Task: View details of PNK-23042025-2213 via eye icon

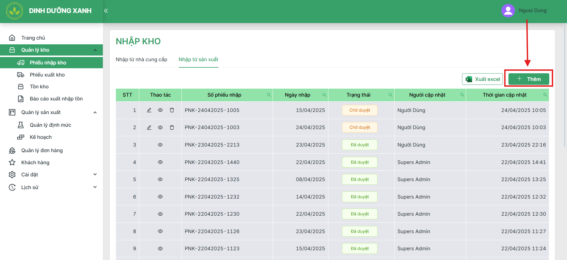Action: 160,145
